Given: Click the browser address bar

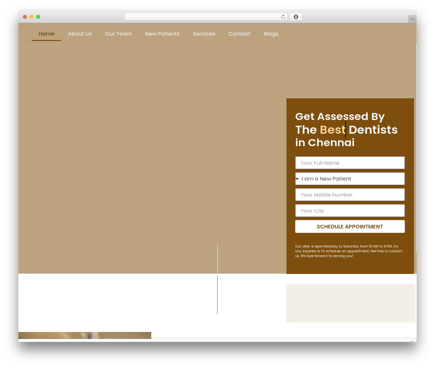Looking at the screenshot, I should pos(206,17).
